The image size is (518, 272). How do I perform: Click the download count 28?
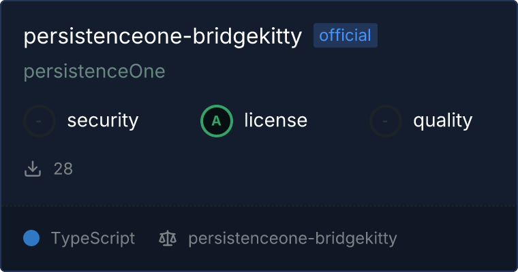(x=63, y=169)
